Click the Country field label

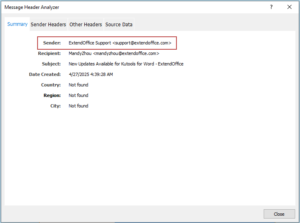pyautogui.click(x=51, y=85)
